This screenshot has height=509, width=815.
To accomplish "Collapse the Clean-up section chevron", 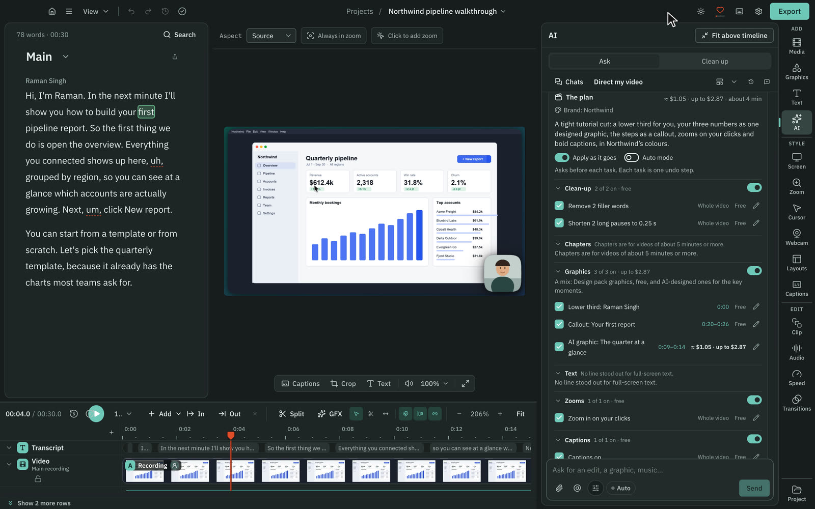I will coord(558,188).
